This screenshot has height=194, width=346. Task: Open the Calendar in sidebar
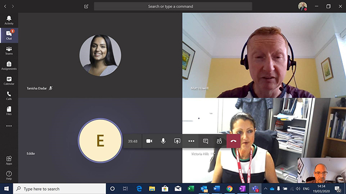coord(9,80)
